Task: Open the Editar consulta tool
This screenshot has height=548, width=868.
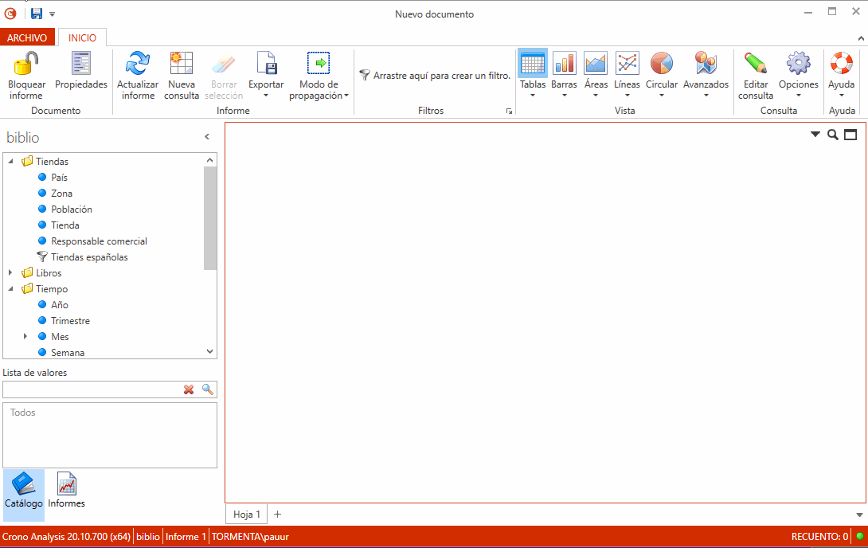Action: tap(755, 64)
